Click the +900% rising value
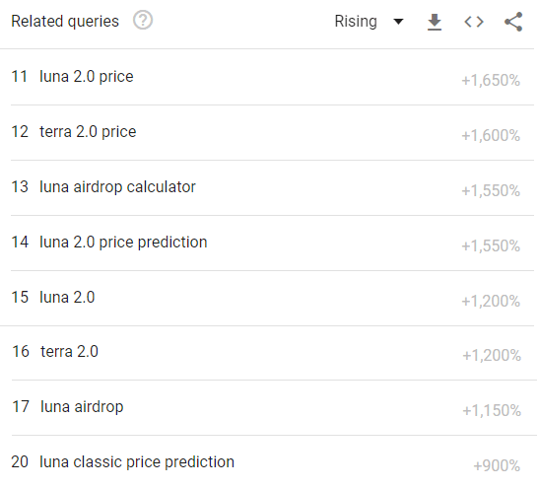 point(497,466)
